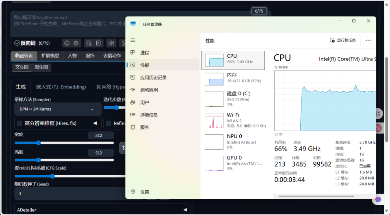Image resolution: width=390 pixels, height=215 pixels.
Task: Open the hamburger navigation menu in Task Manager
Action: point(133,40)
